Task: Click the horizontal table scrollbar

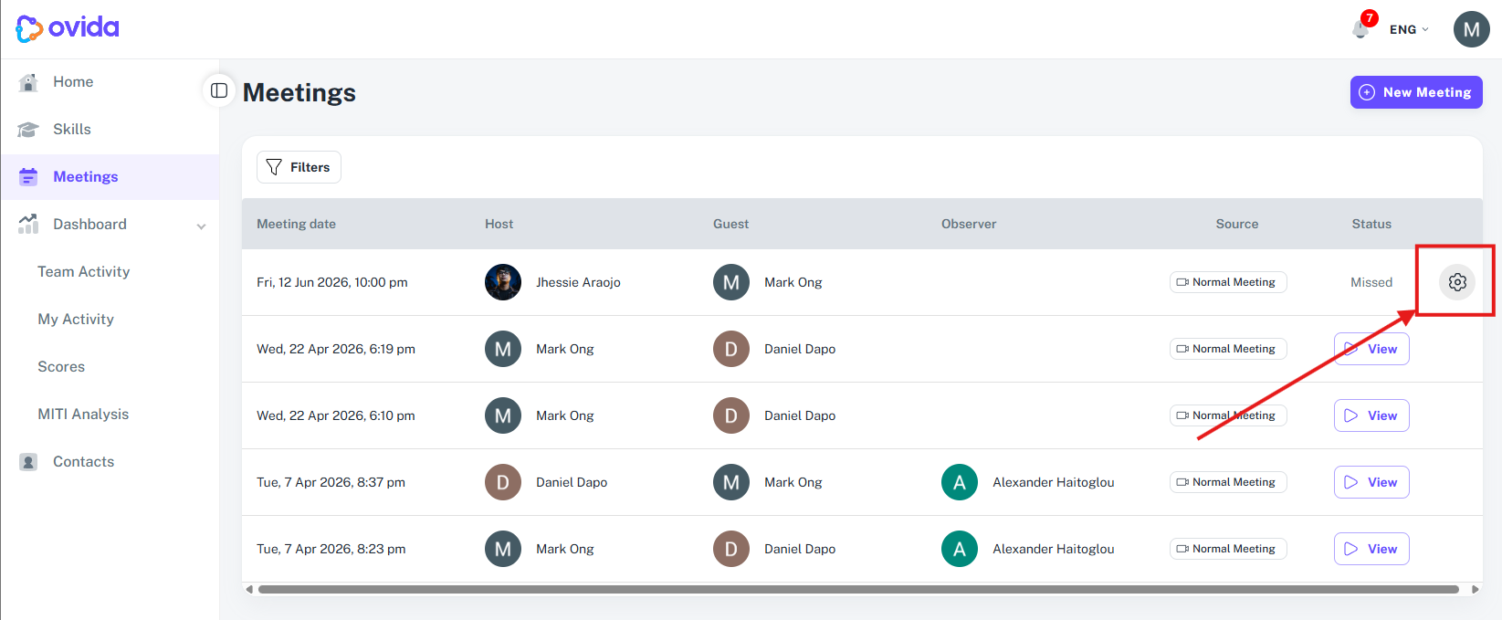Action: click(x=858, y=589)
